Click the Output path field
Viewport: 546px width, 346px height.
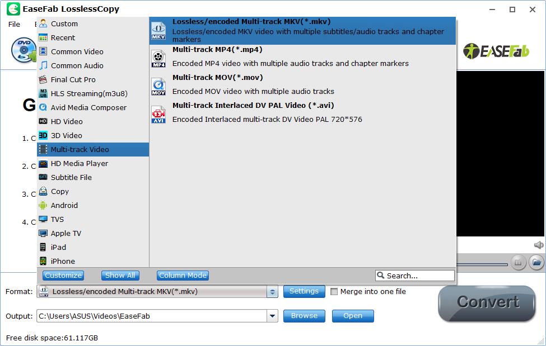point(152,316)
